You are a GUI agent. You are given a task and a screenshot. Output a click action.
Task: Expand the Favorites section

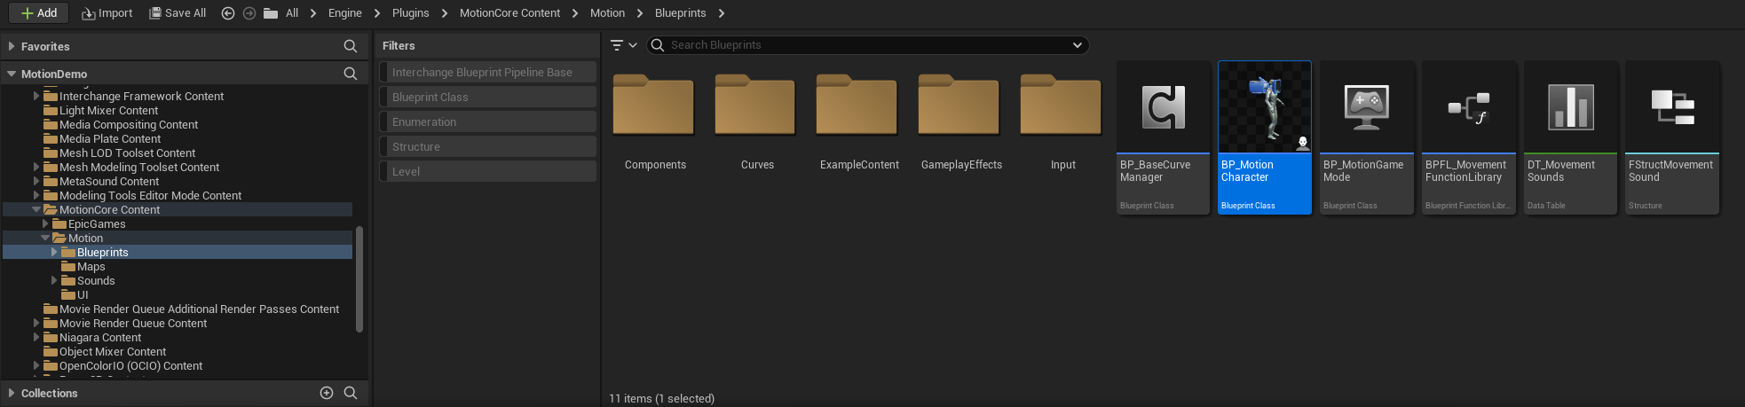pos(12,46)
